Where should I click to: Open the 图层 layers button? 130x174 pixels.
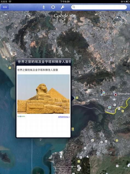point(5,7)
